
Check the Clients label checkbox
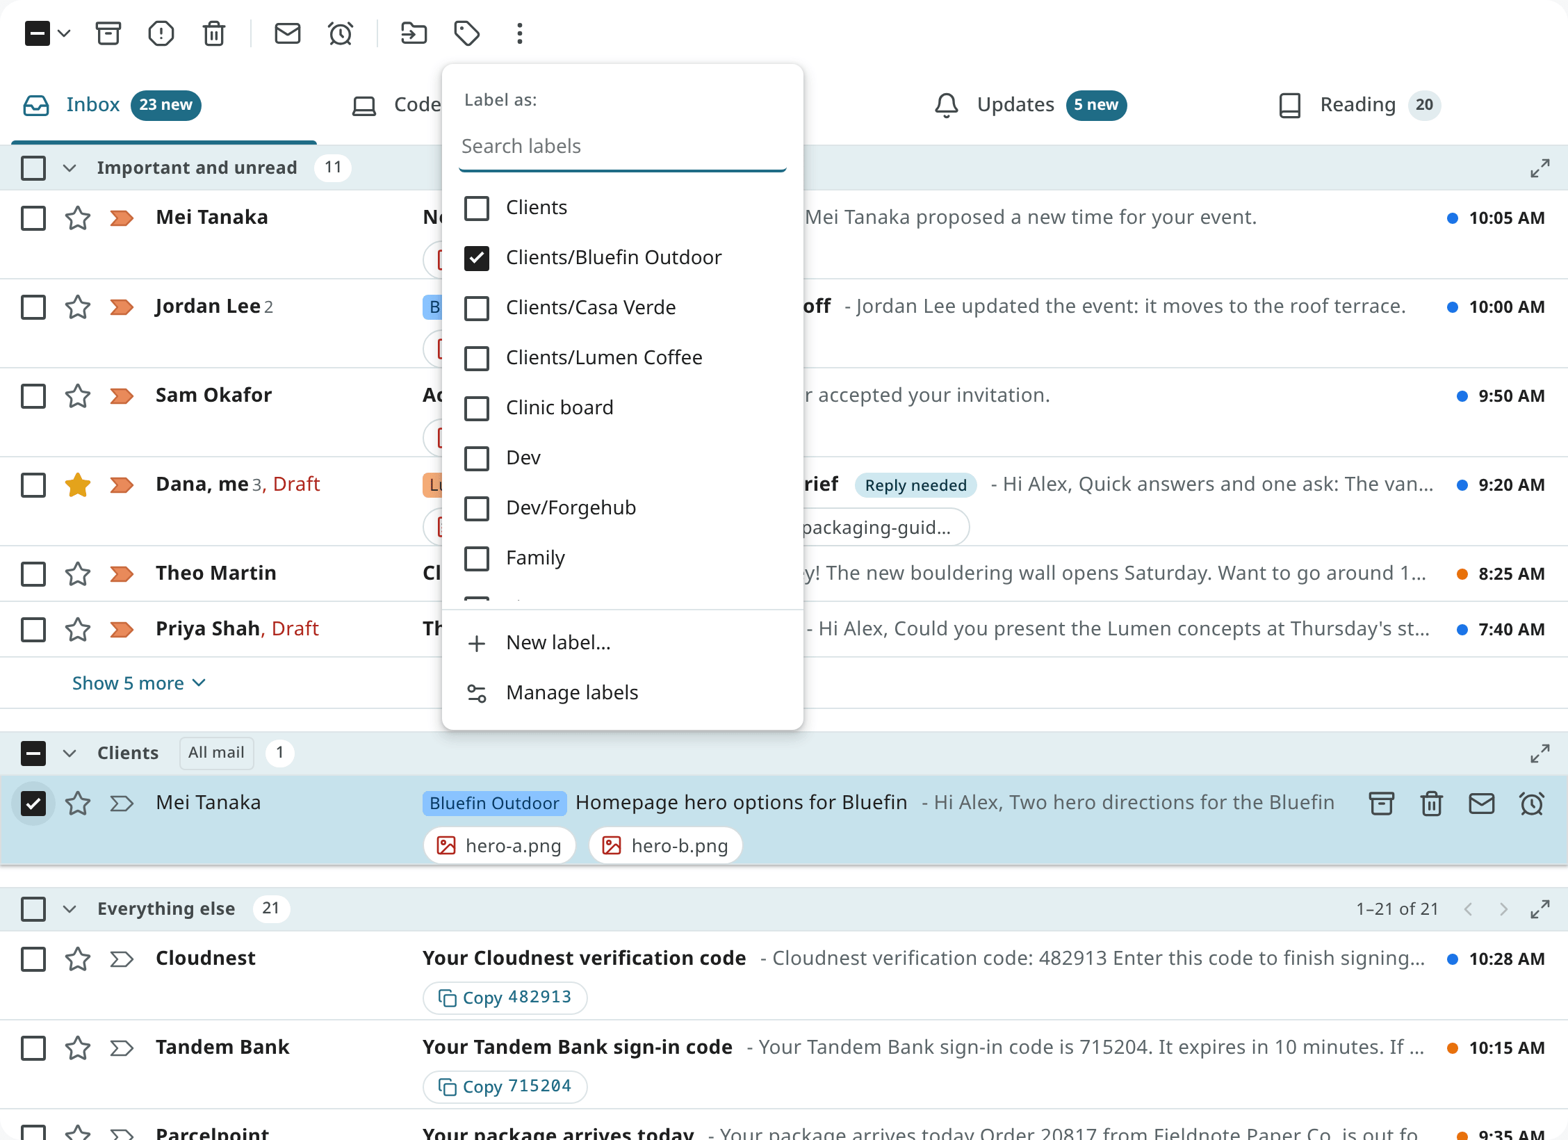point(477,208)
